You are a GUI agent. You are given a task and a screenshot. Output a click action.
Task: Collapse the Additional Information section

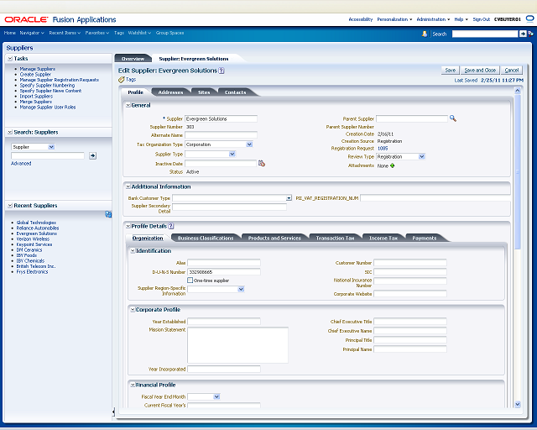pyautogui.click(x=128, y=187)
